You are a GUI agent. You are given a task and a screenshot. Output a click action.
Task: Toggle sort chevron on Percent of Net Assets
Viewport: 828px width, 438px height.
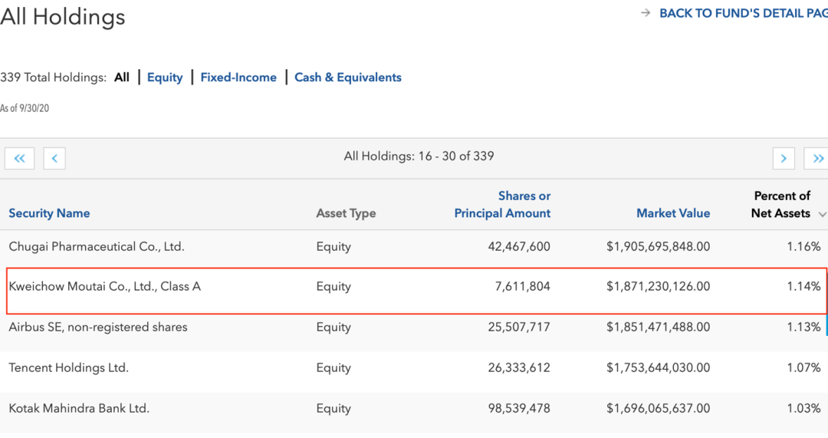coord(822,215)
